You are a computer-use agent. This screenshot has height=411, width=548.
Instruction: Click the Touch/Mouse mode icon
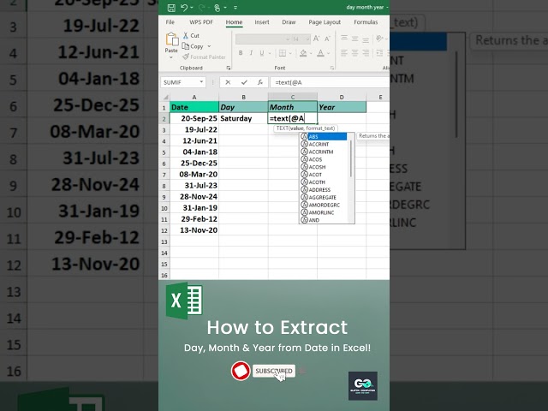tap(217, 8)
